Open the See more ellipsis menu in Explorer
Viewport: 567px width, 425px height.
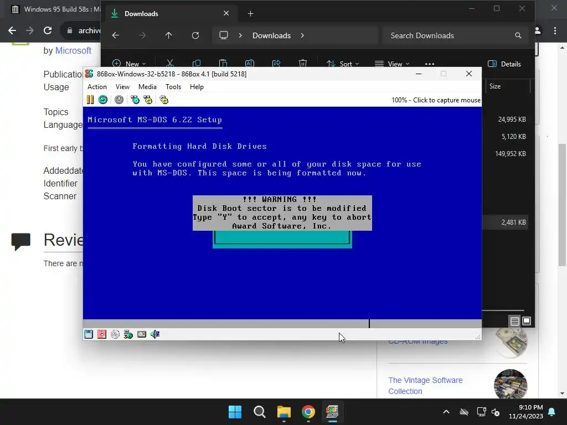pyautogui.click(x=430, y=64)
